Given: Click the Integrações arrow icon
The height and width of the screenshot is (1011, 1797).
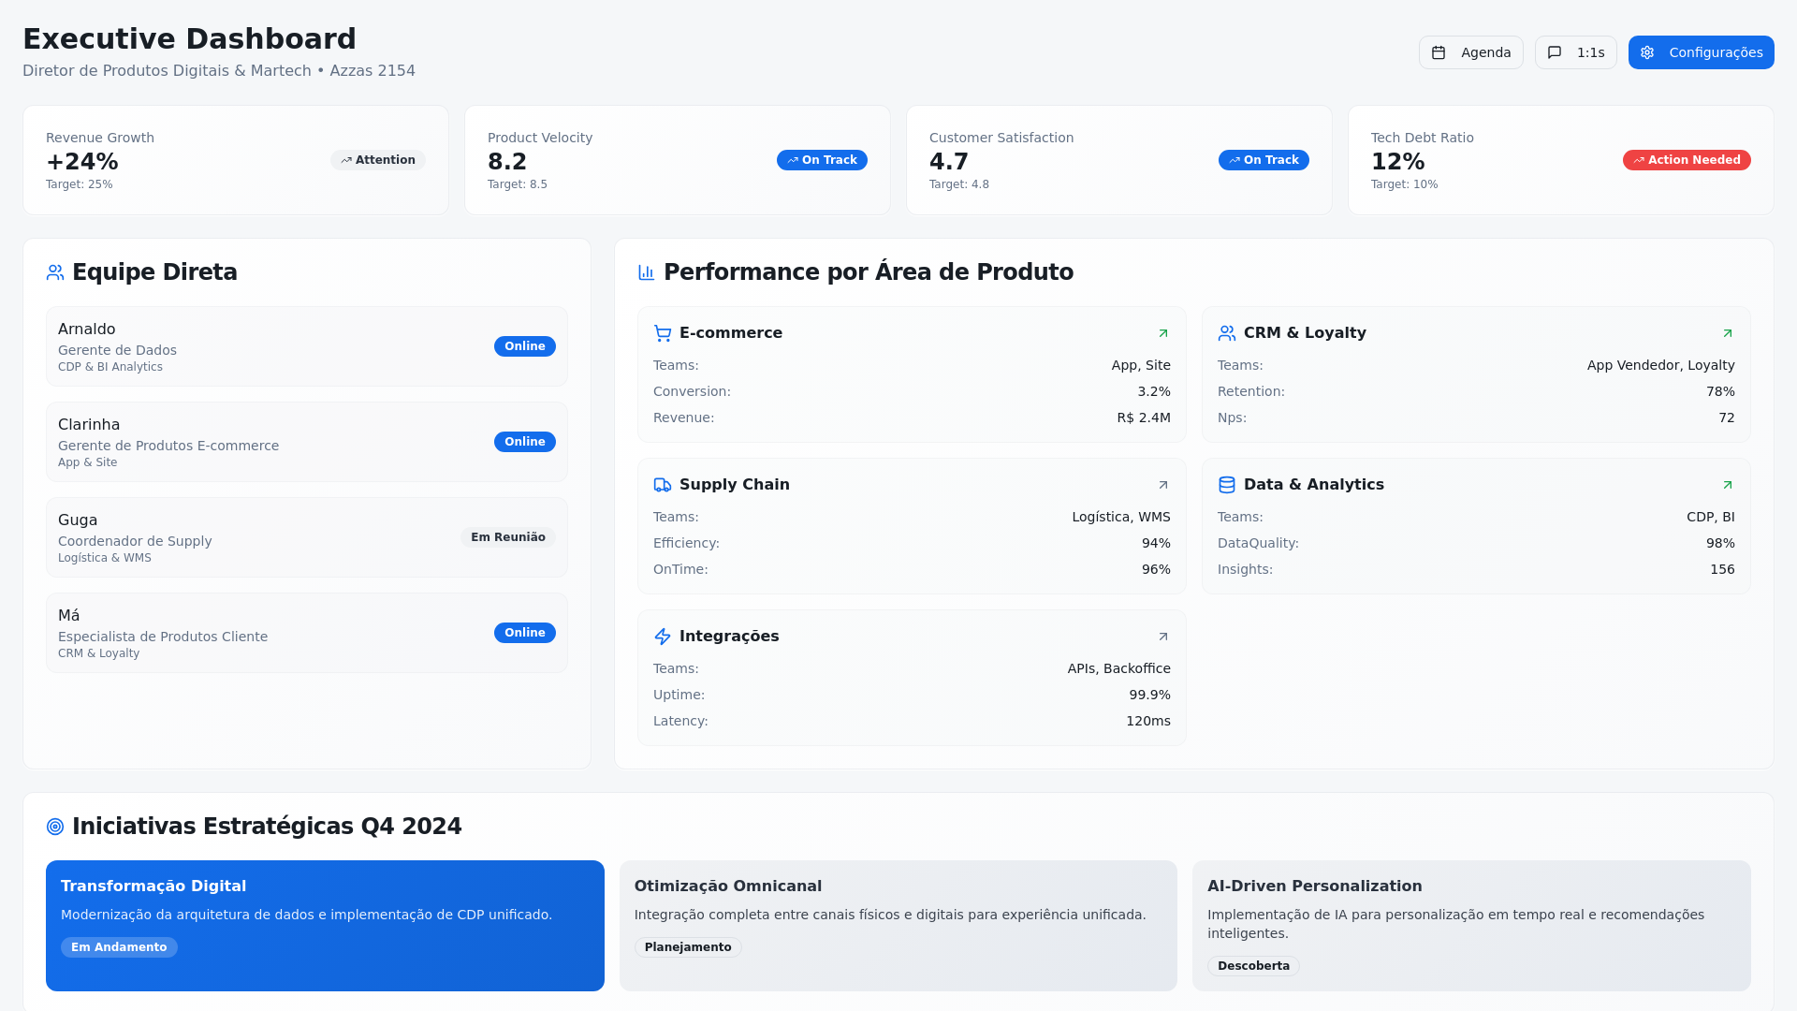Looking at the screenshot, I should point(1163,637).
